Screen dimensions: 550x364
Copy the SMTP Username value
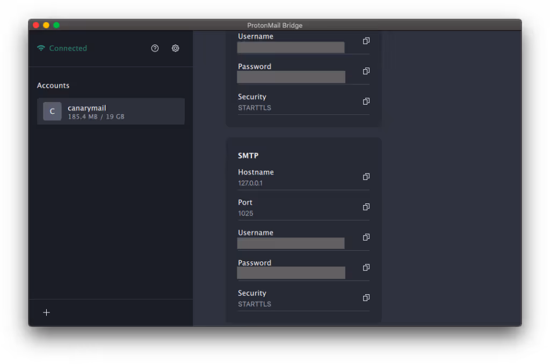(366, 237)
